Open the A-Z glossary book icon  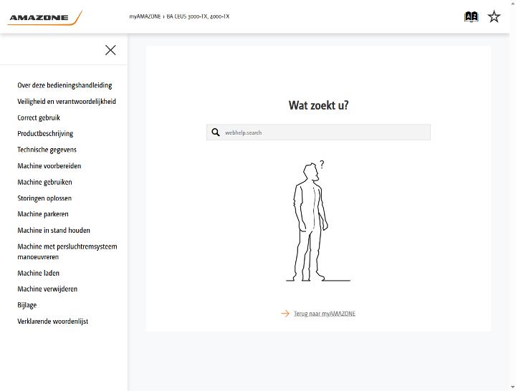471,16
